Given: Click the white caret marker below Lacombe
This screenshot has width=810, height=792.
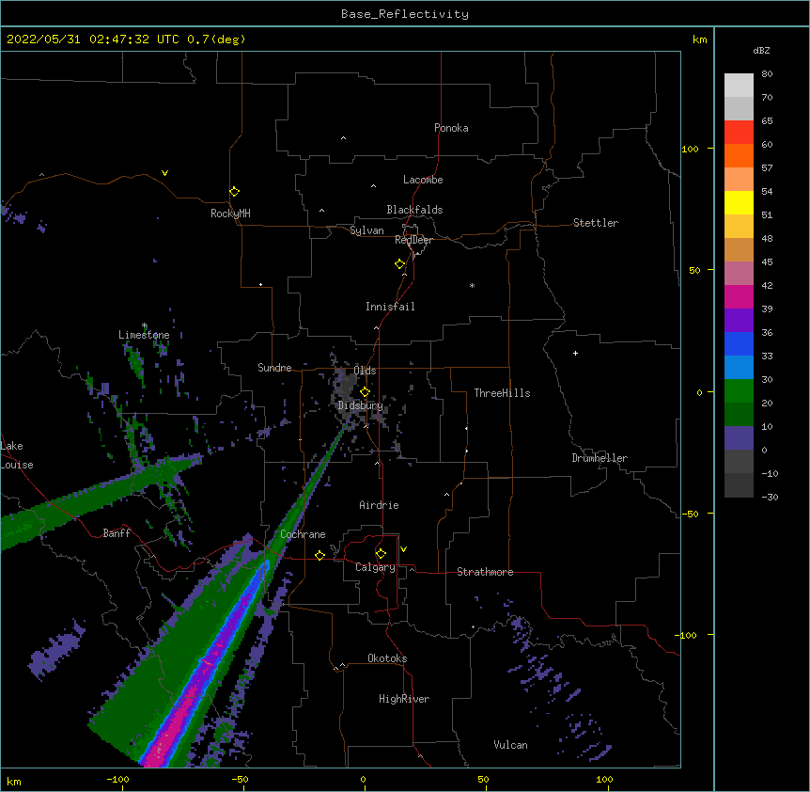Looking at the screenshot, I should coord(373,185).
